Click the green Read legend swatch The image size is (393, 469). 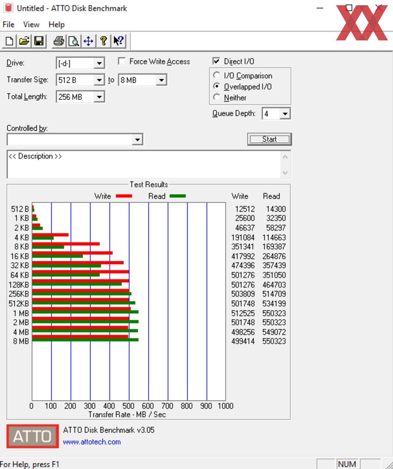[177, 196]
